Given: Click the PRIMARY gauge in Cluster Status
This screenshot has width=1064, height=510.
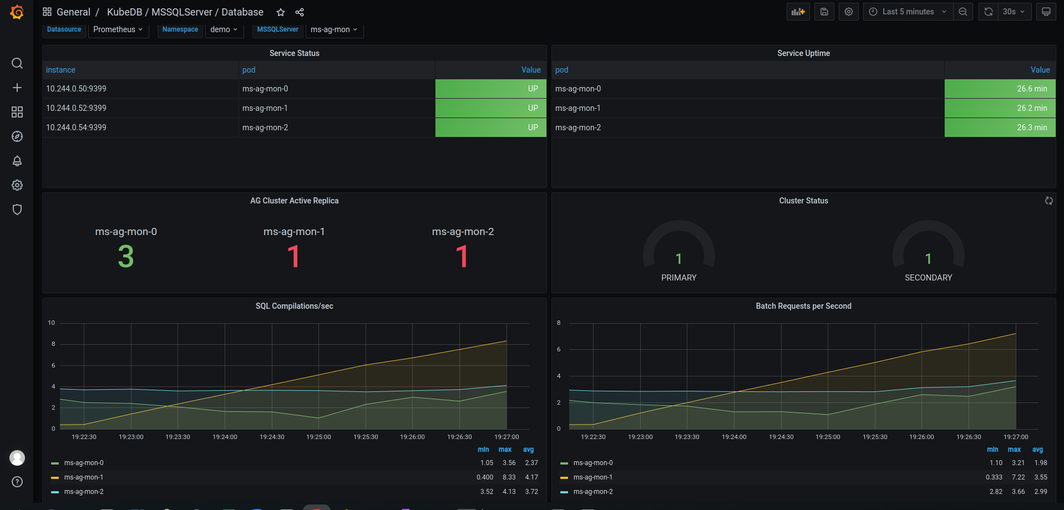Looking at the screenshot, I should coord(678,251).
